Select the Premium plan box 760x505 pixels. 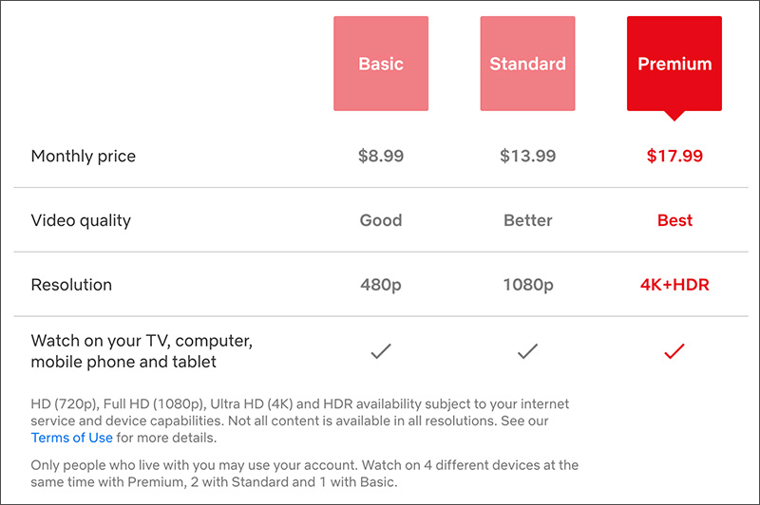coord(674,65)
